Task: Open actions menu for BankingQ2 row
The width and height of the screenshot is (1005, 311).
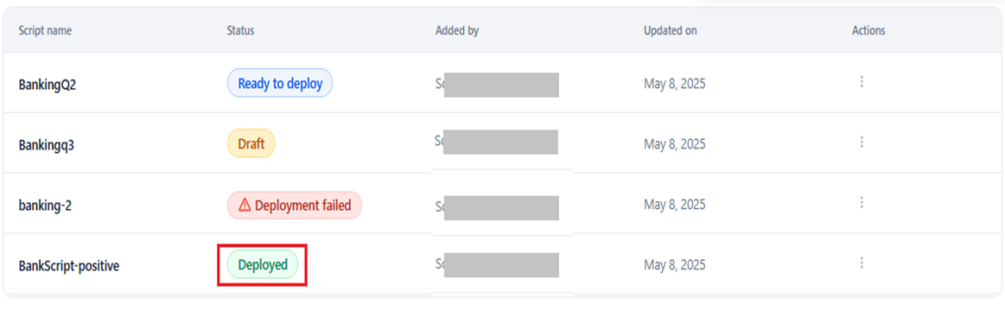Action: [862, 81]
